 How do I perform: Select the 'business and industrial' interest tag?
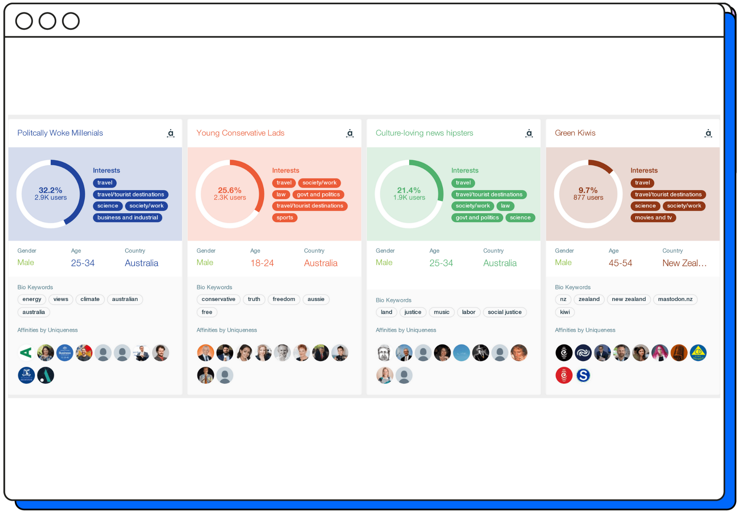point(127,218)
